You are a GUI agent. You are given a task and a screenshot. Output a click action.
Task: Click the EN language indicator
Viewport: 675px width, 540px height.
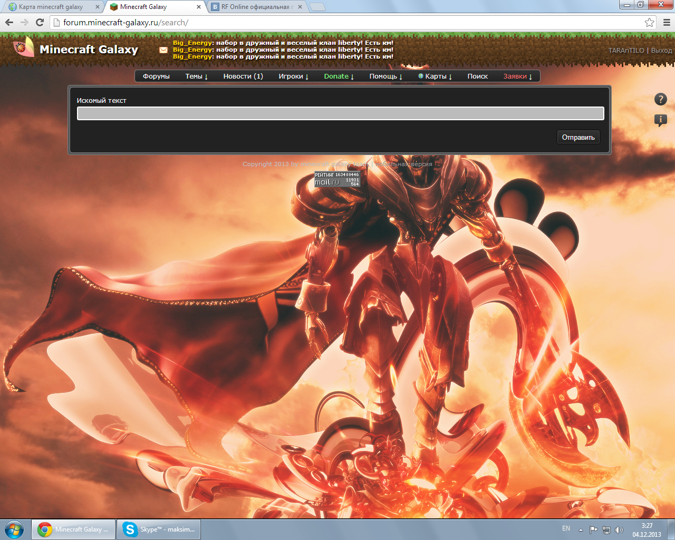tap(566, 528)
